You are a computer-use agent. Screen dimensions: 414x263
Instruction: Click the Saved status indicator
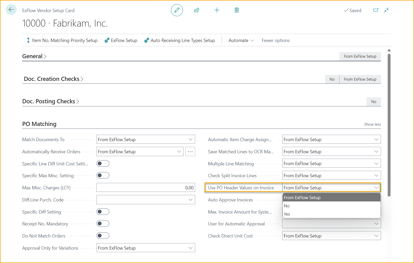coord(352,10)
